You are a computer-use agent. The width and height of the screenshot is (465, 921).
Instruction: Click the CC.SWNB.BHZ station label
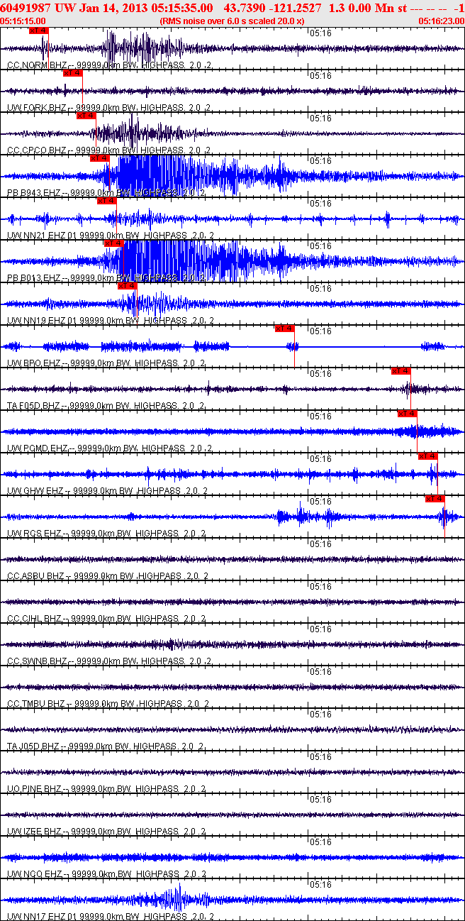point(108,661)
